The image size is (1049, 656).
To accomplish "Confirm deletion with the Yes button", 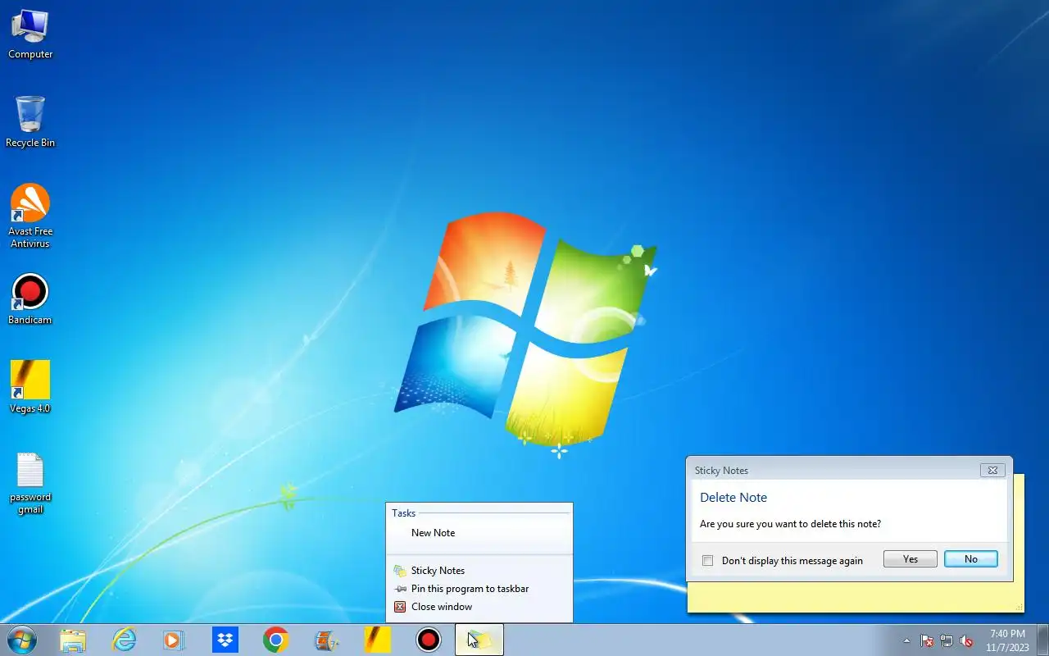I will 910,559.
